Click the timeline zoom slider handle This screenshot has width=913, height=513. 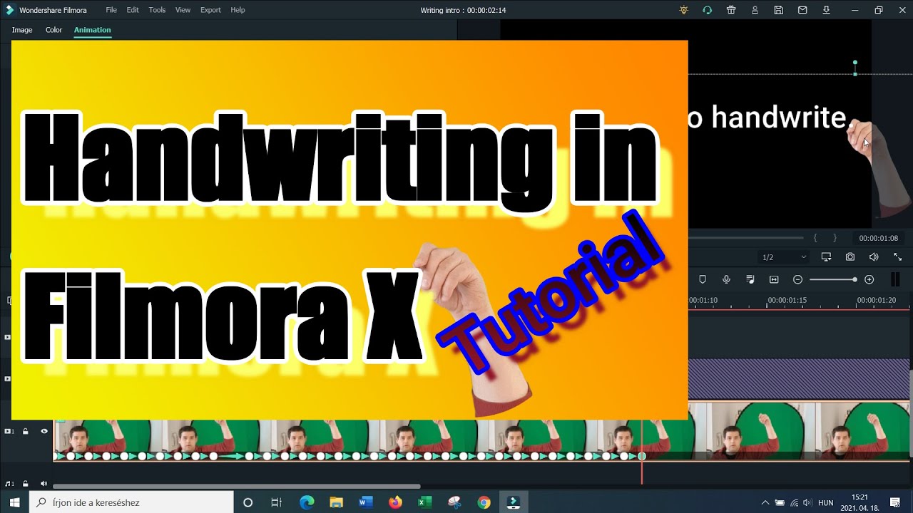click(855, 280)
